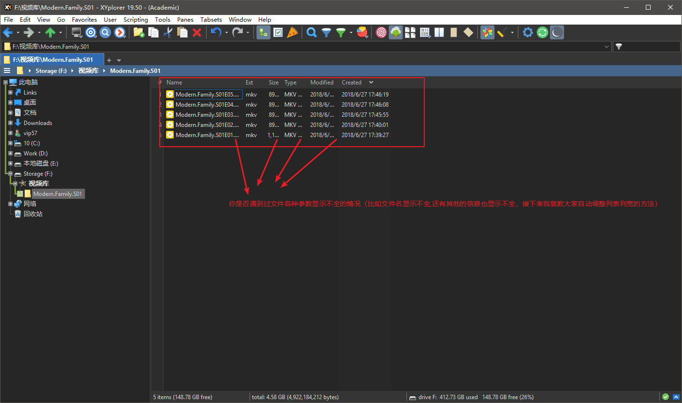Click the Modified column header to sort
The width and height of the screenshot is (682, 403).
coord(321,82)
